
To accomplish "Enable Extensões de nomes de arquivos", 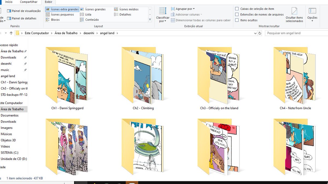I will [259, 14].
